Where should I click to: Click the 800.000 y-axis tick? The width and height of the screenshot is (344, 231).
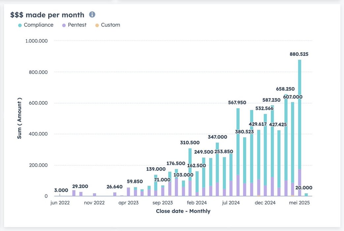pos(38,72)
